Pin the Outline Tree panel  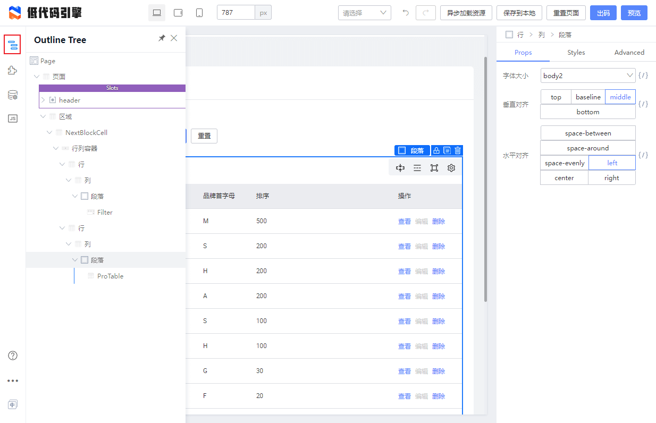[x=162, y=38]
